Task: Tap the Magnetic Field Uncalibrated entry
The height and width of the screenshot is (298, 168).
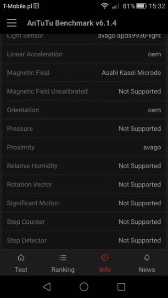Action: click(x=84, y=91)
